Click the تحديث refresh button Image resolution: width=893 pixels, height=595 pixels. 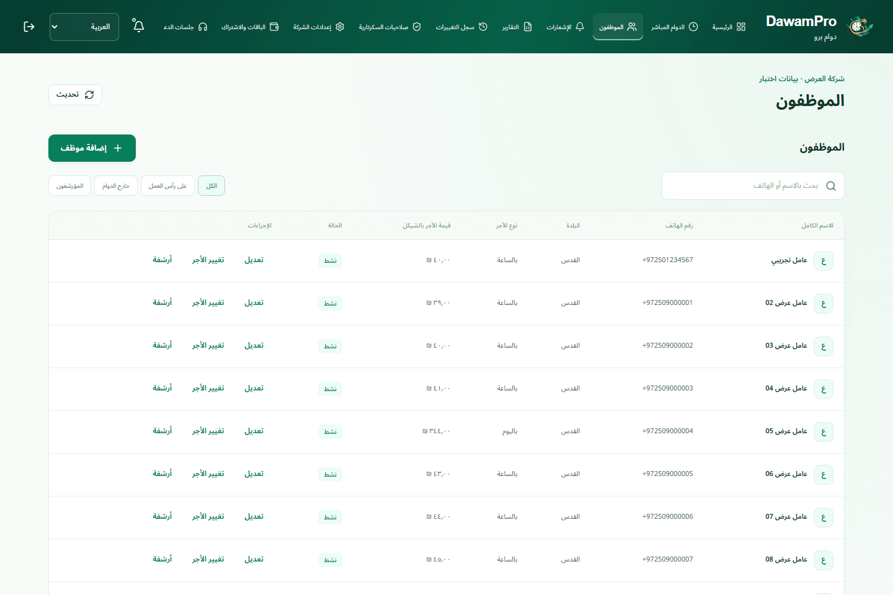point(75,95)
